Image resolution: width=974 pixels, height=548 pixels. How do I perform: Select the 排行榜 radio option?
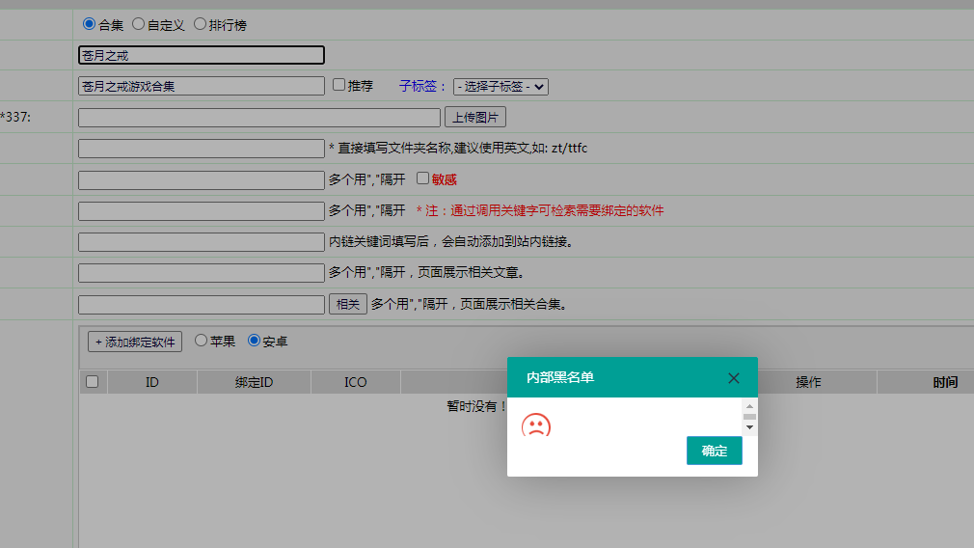(201, 24)
